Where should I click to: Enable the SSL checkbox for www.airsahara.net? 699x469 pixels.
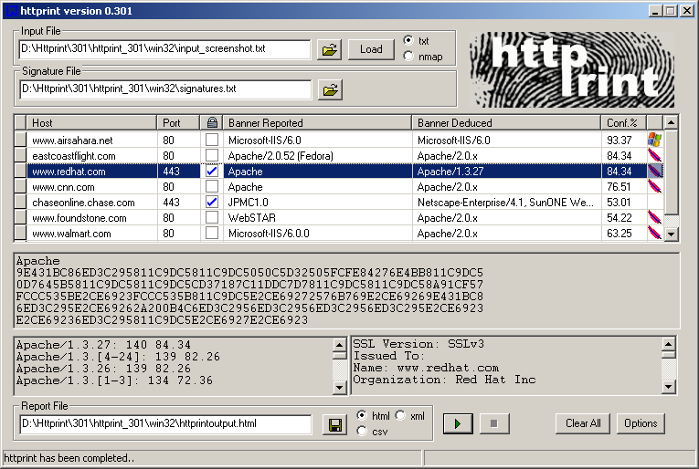tap(212, 140)
